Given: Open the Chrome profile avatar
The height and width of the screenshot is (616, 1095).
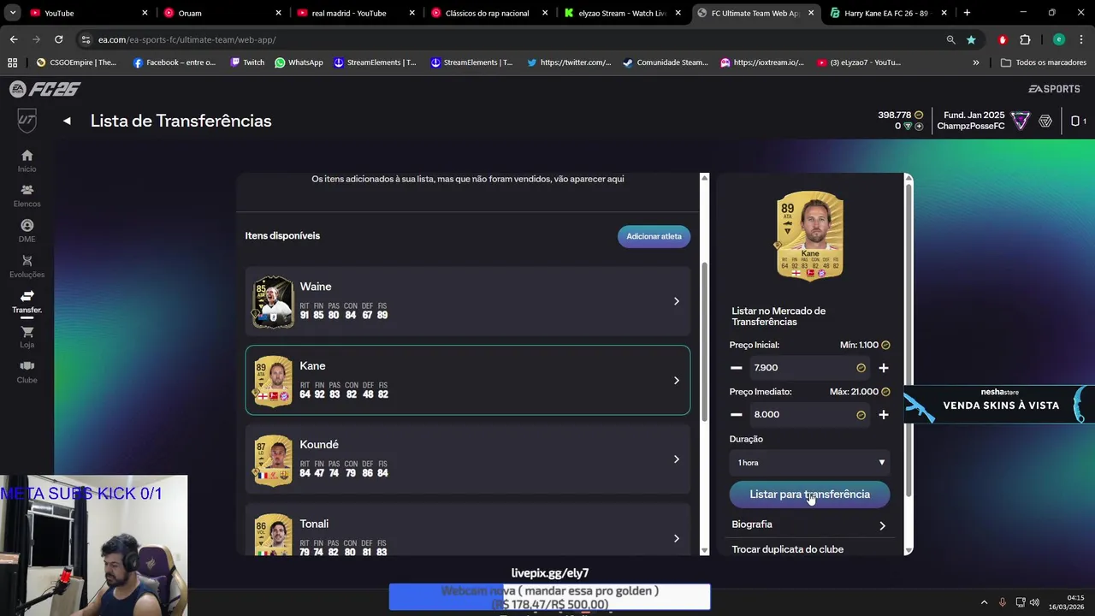Looking at the screenshot, I should (x=1058, y=39).
